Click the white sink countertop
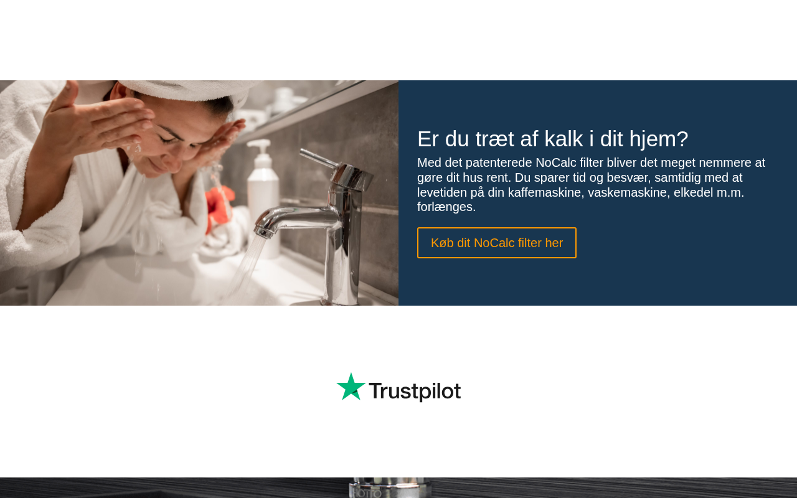Image resolution: width=797 pixels, height=498 pixels. [x=156, y=280]
